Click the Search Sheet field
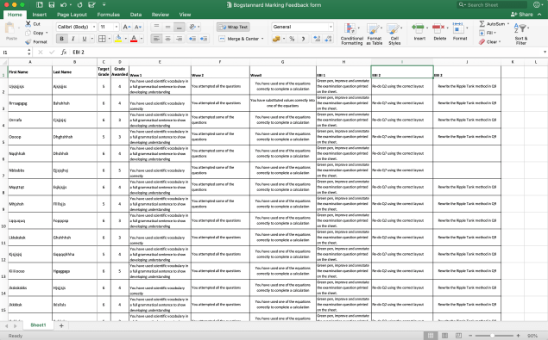Screen dimensions: 548x340 point(492,5)
